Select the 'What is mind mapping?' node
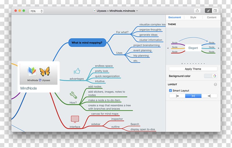232x148 pixels. (x=87, y=43)
